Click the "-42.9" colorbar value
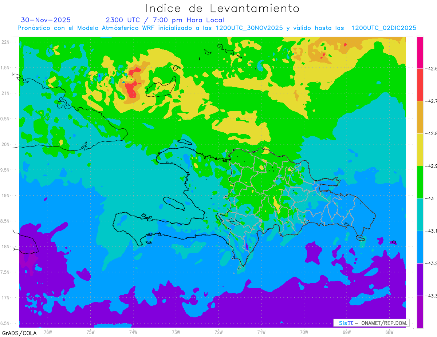The width and height of the screenshot is (437, 337). [x=431, y=166]
